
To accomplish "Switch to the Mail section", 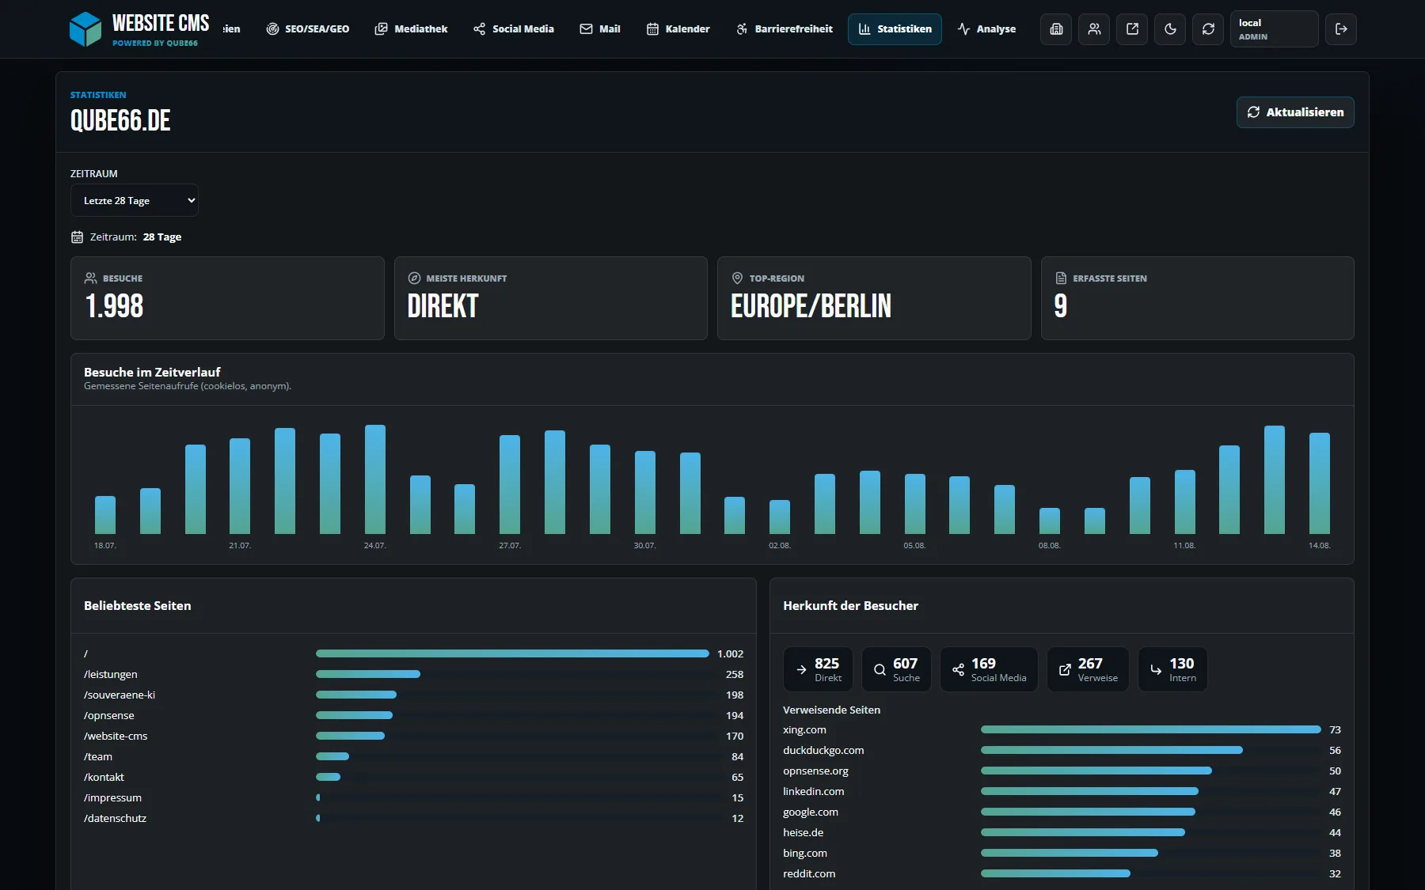I will pos(600,29).
